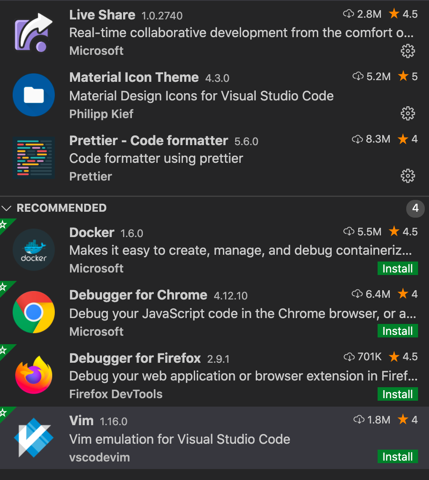Select the Material Icon Theme list entry
This screenshot has width=429, height=480.
tap(211, 94)
